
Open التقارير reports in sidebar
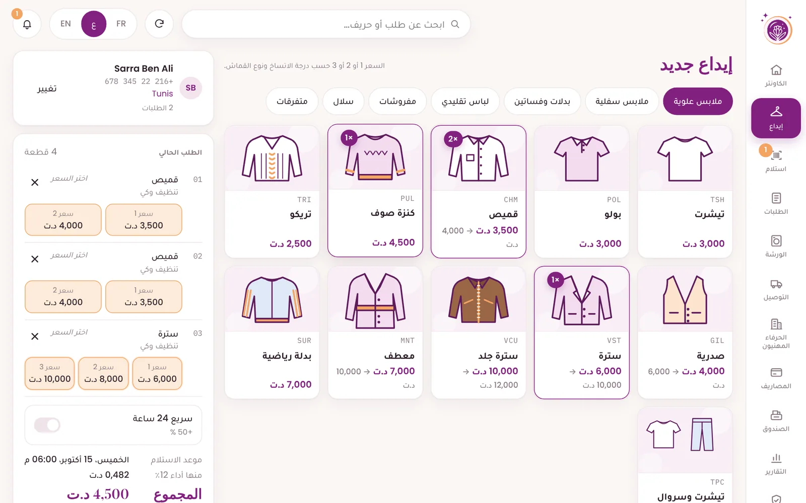(776, 464)
